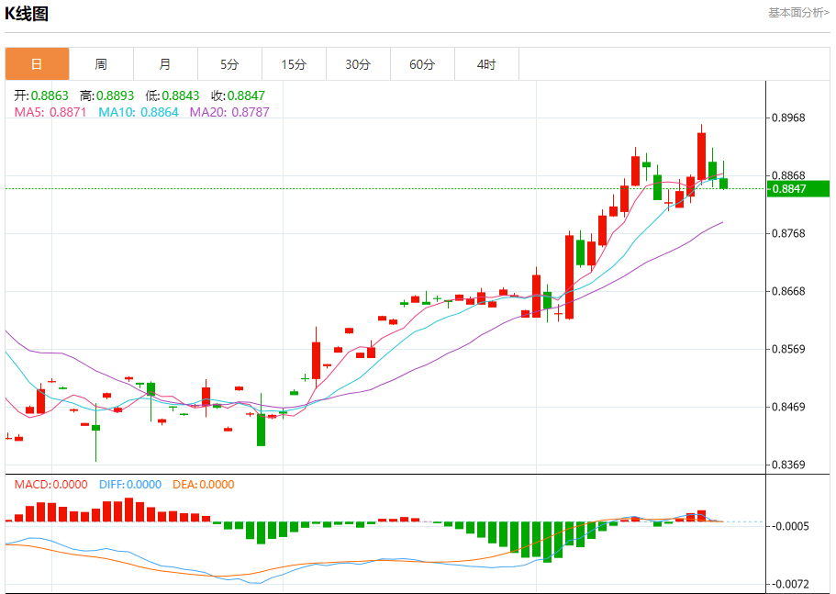Click the high price 0.8893

(115, 95)
